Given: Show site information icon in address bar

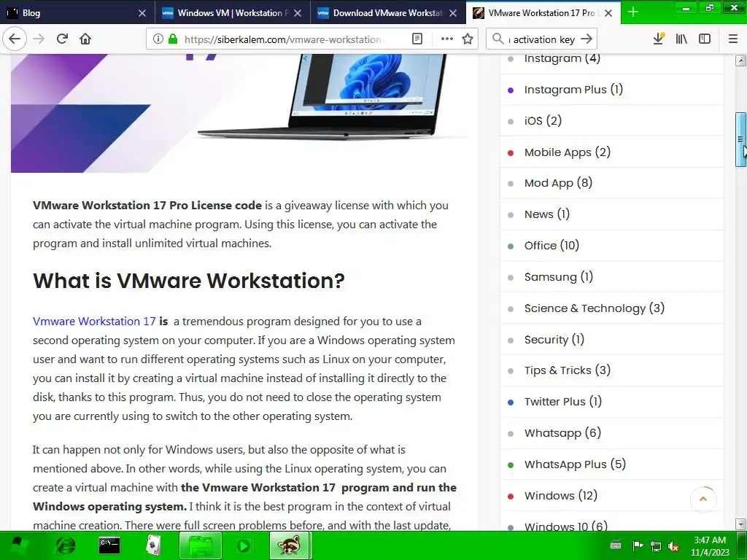Looking at the screenshot, I should tap(158, 39).
